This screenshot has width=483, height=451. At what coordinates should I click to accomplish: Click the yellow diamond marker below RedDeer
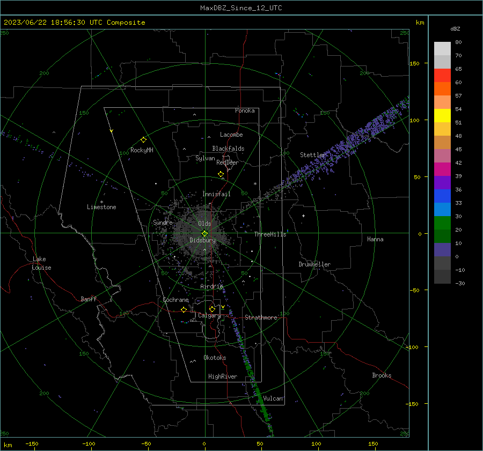[x=221, y=174]
